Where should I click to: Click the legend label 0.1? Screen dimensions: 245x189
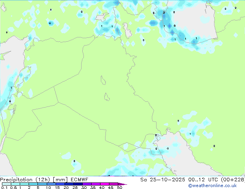point(4,187)
